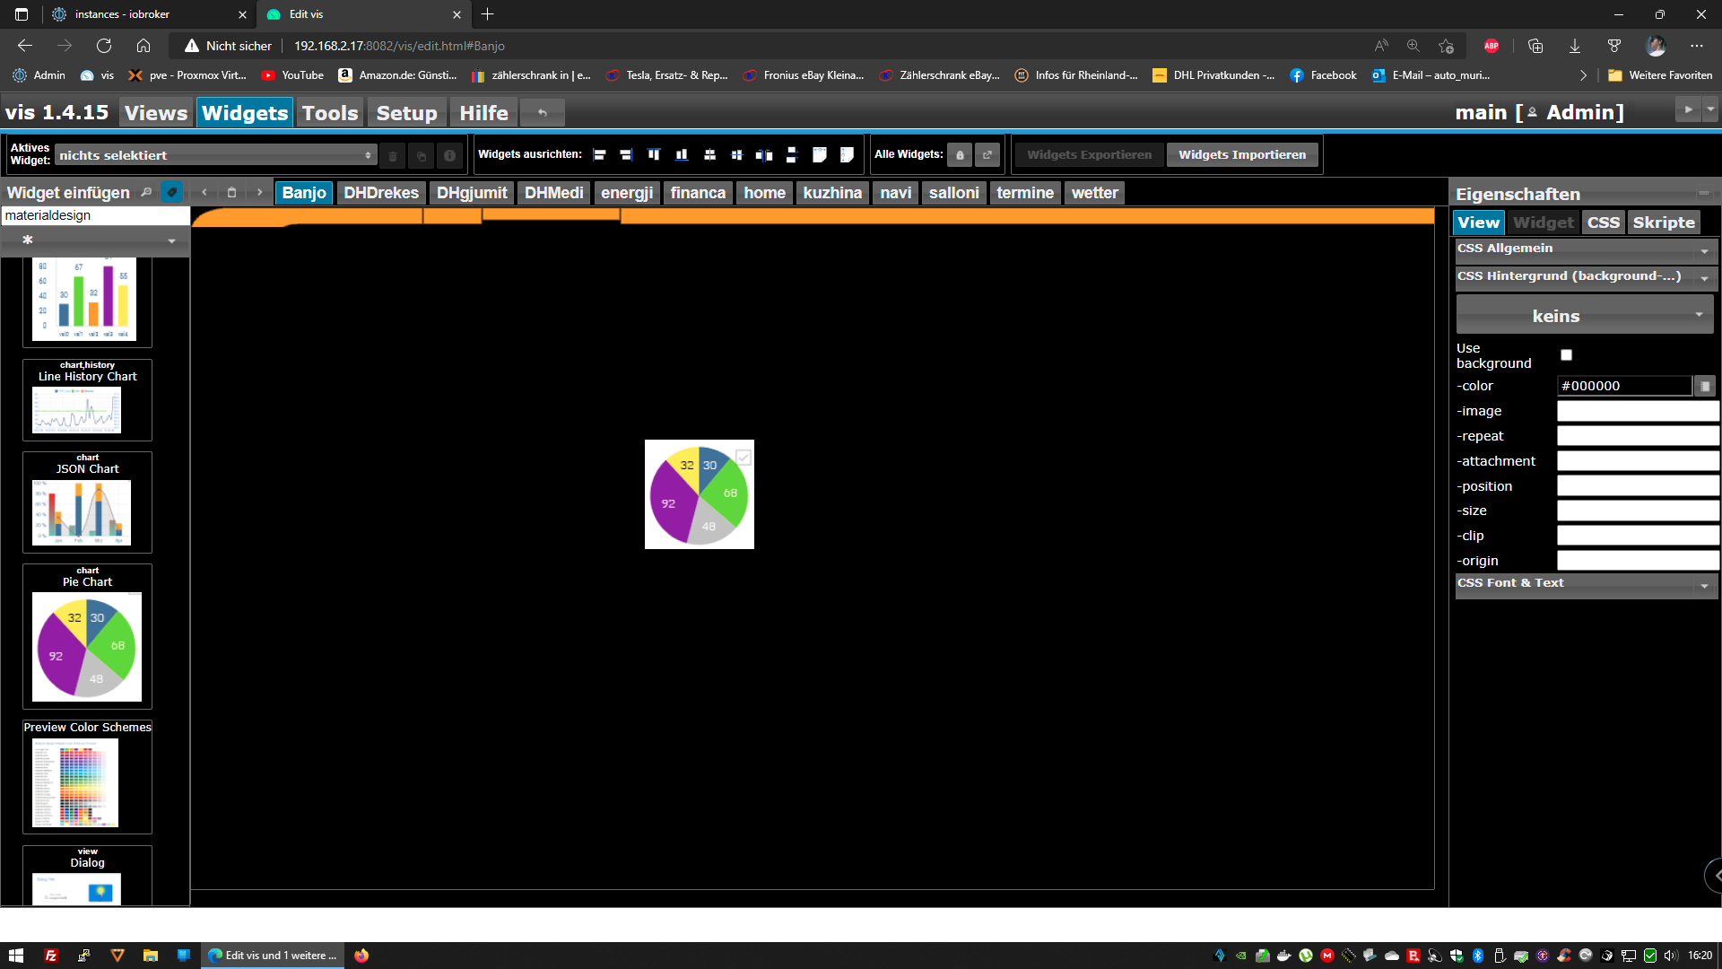Viewport: 1722px width, 969px height.
Task: Click the align widgets top icon
Action: point(654,155)
